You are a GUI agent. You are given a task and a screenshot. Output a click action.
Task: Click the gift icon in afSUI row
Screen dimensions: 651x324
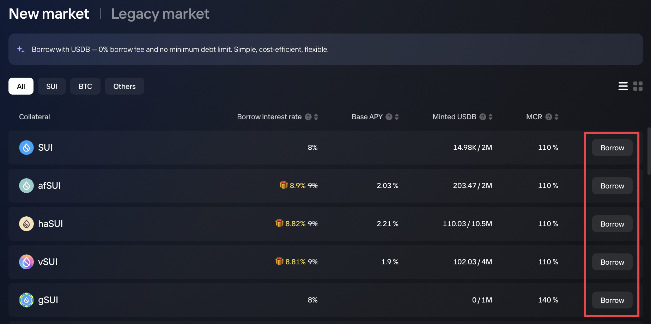(284, 185)
